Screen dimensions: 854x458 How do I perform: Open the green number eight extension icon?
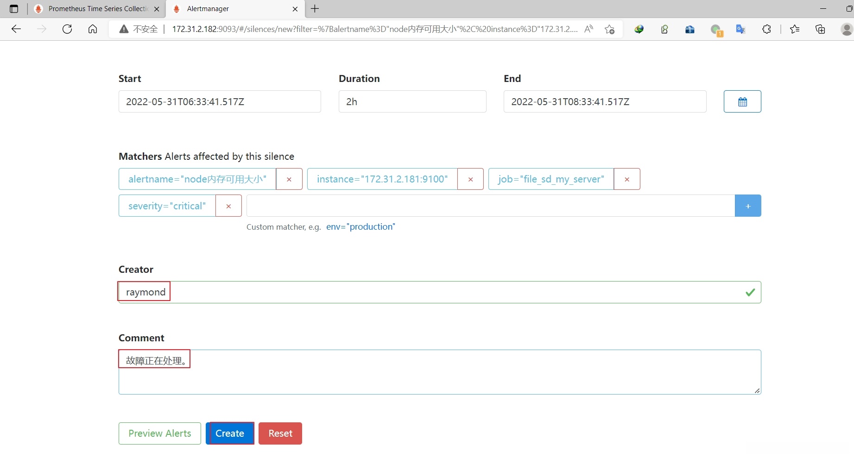tap(664, 29)
